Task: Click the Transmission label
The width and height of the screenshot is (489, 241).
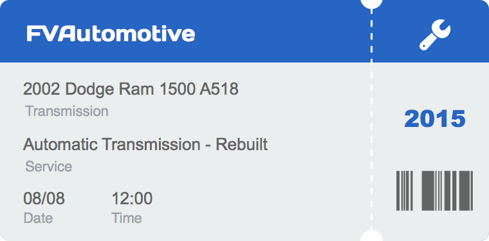Action: tap(67, 111)
